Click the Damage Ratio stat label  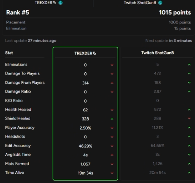pos(18,91)
